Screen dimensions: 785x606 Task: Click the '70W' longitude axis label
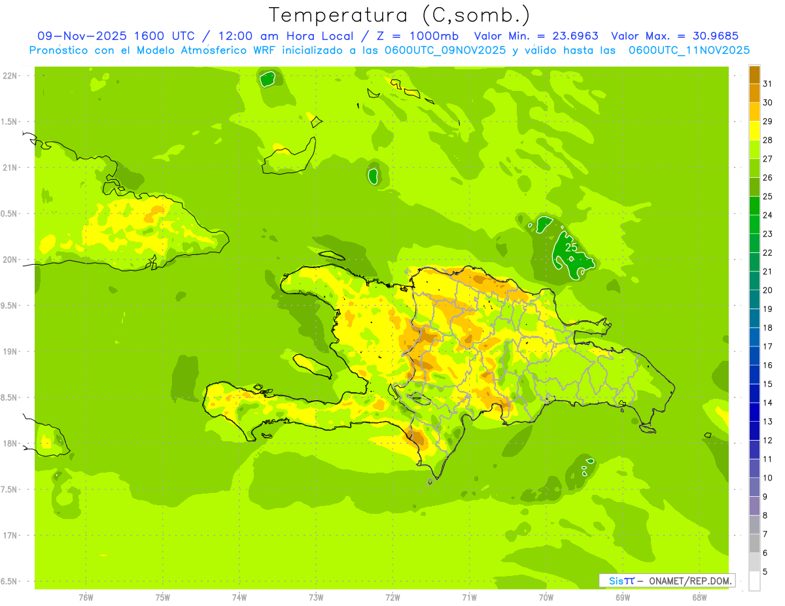546,598
